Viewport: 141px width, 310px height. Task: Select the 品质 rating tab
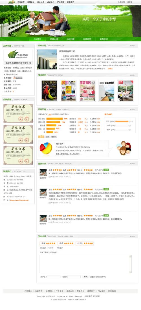47,137
